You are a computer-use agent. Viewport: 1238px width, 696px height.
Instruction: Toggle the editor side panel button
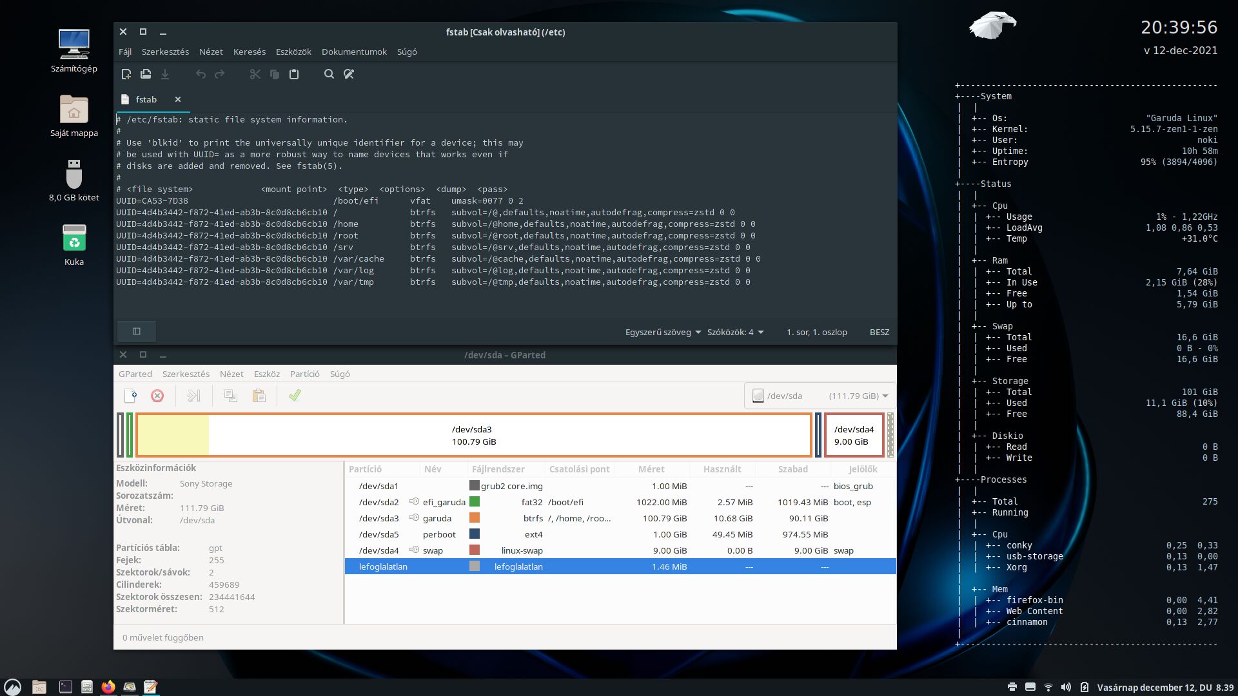(x=137, y=331)
